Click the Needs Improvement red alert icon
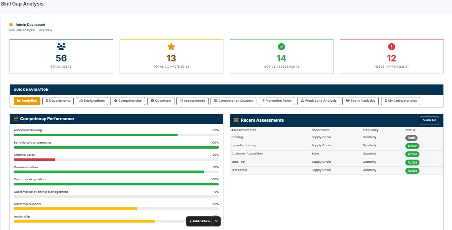The width and height of the screenshot is (452, 230). [x=392, y=47]
